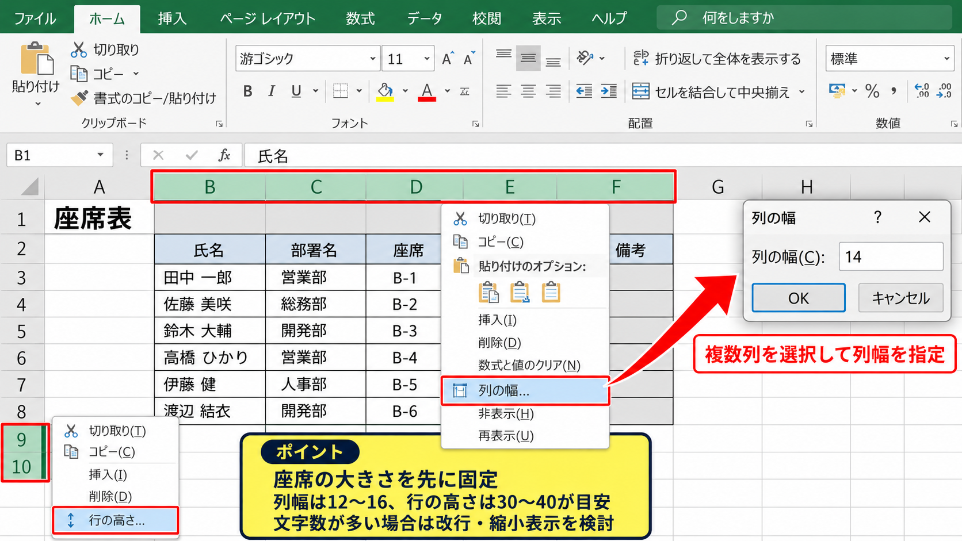Image resolution: width=962 pixels, height=541 pixels.
Task: Toggle align text left
Action: pos(503,91)
